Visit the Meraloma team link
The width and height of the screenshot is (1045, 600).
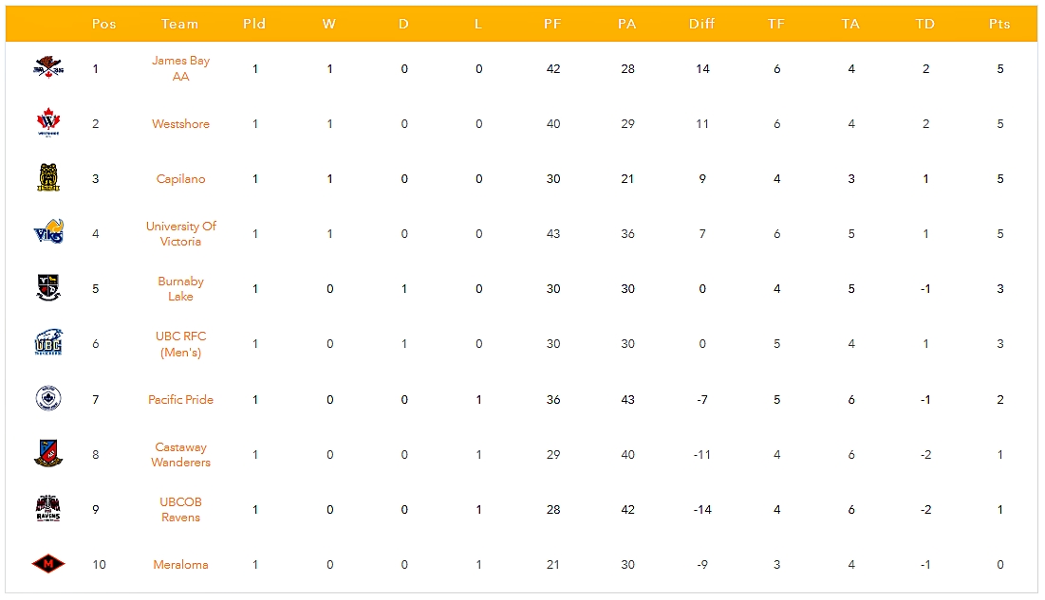[x=180, y=565]
